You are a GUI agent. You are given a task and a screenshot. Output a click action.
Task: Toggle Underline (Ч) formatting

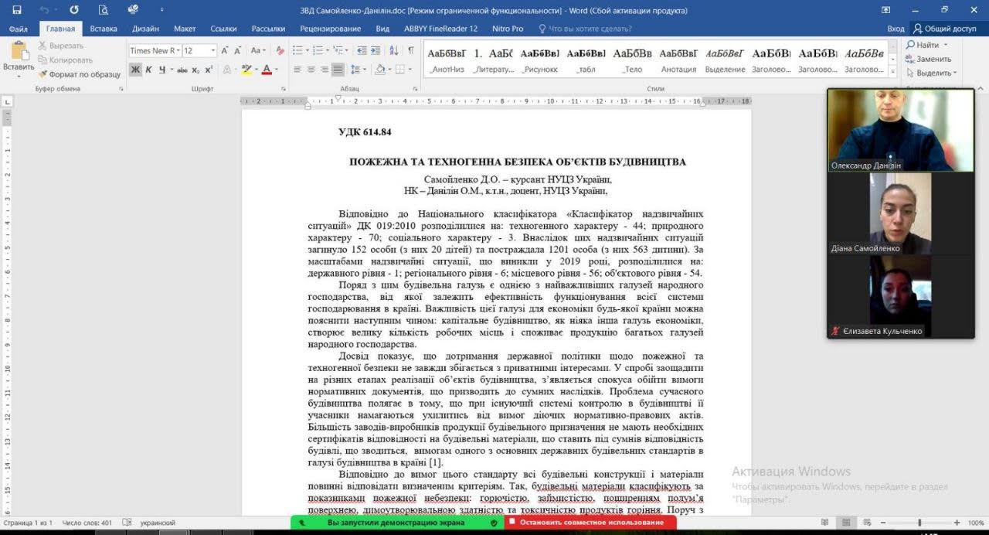[162, 70]
